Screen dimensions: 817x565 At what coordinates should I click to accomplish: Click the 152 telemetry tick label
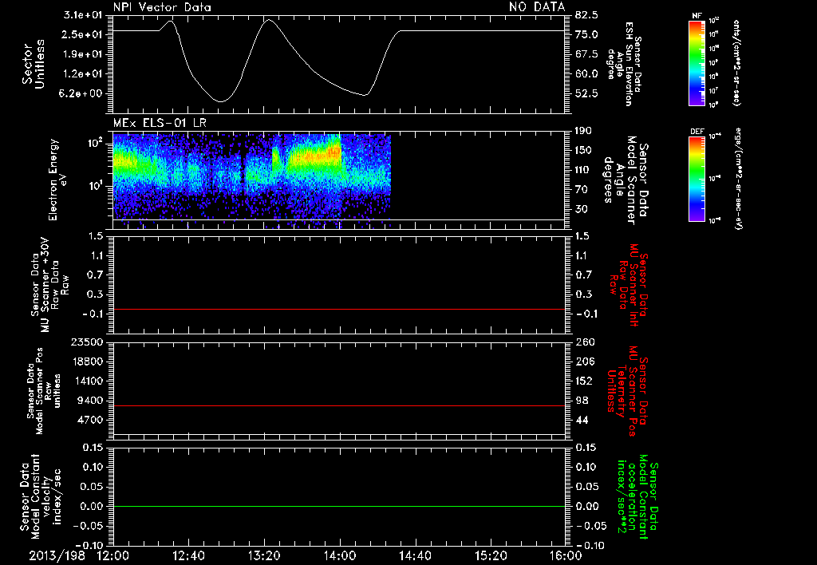click(585, 381)
